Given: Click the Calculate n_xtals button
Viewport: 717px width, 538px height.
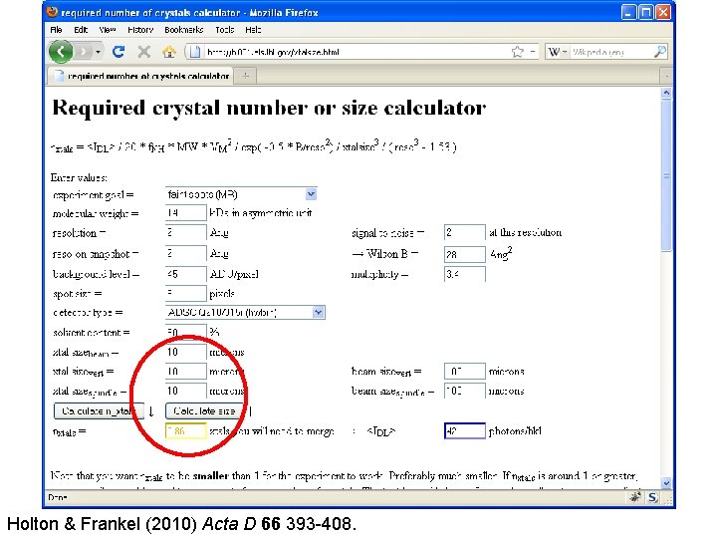Looking at the screenshot, I should [x=99, y=410].
